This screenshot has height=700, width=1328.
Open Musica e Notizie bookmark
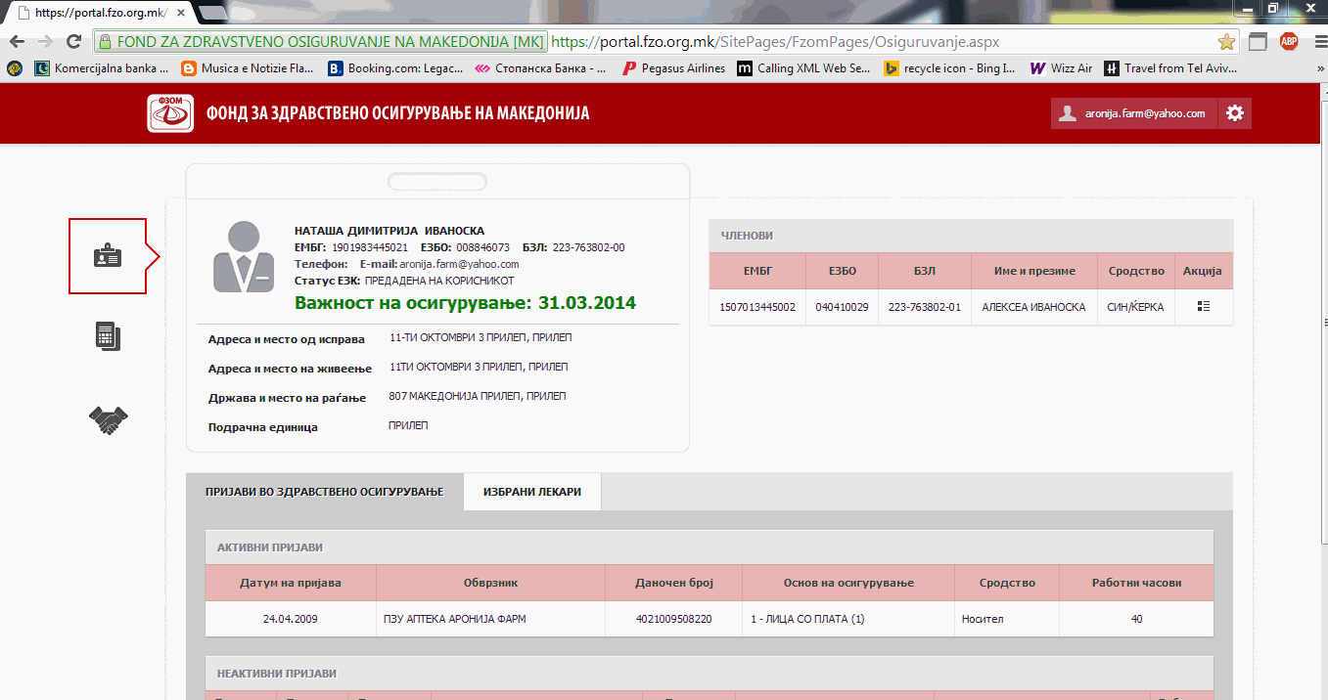(x=248, y=68)
